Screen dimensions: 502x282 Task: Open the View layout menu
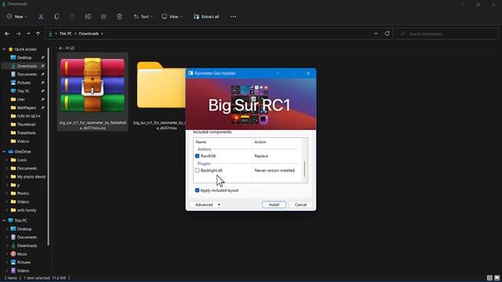click(x=172, y=16)
